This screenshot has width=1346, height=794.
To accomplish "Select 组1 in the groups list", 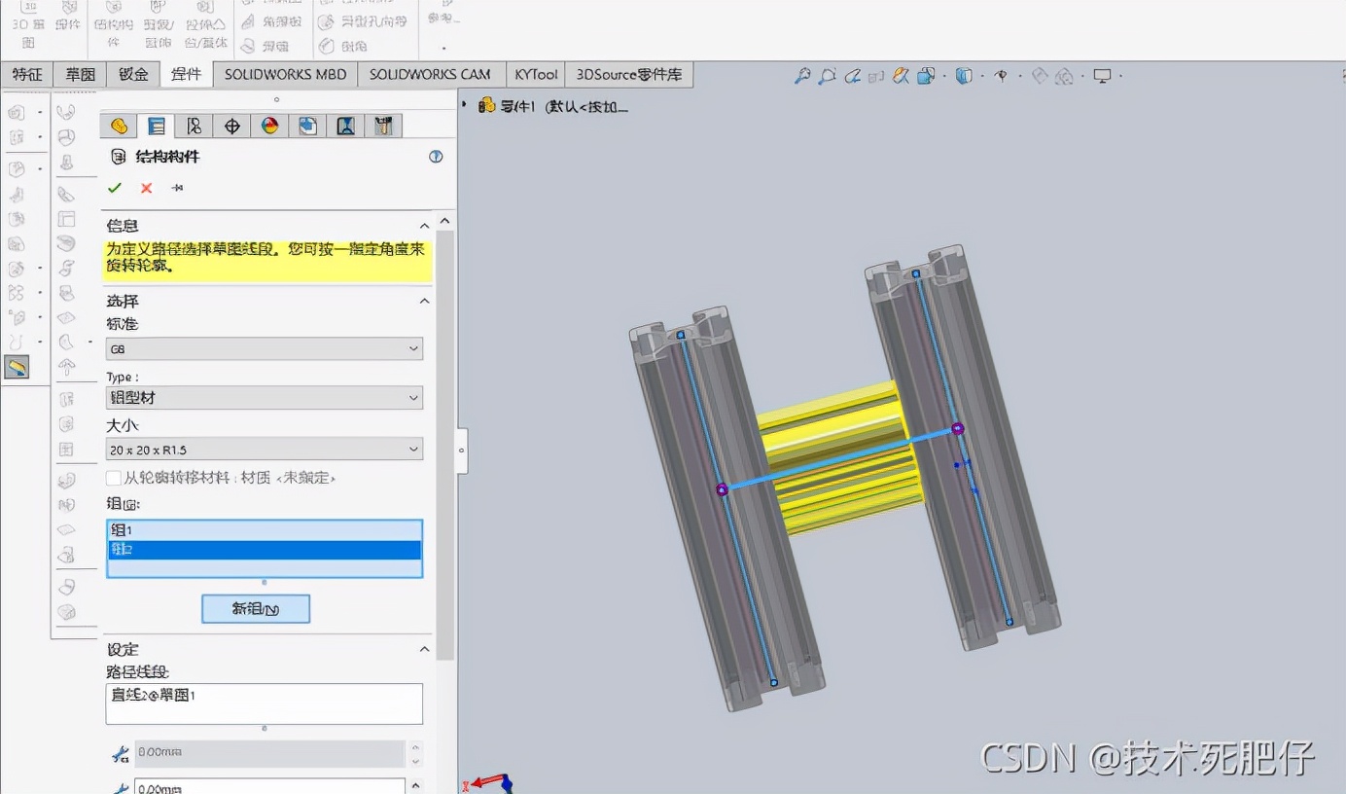I will point(263,529).
